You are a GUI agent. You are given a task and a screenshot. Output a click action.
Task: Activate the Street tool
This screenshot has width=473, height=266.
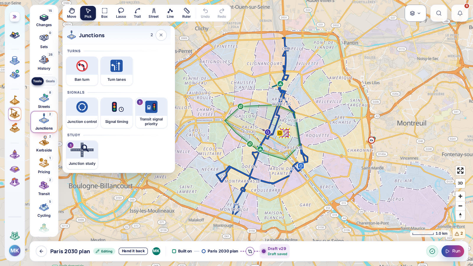[x=154, y=13]
